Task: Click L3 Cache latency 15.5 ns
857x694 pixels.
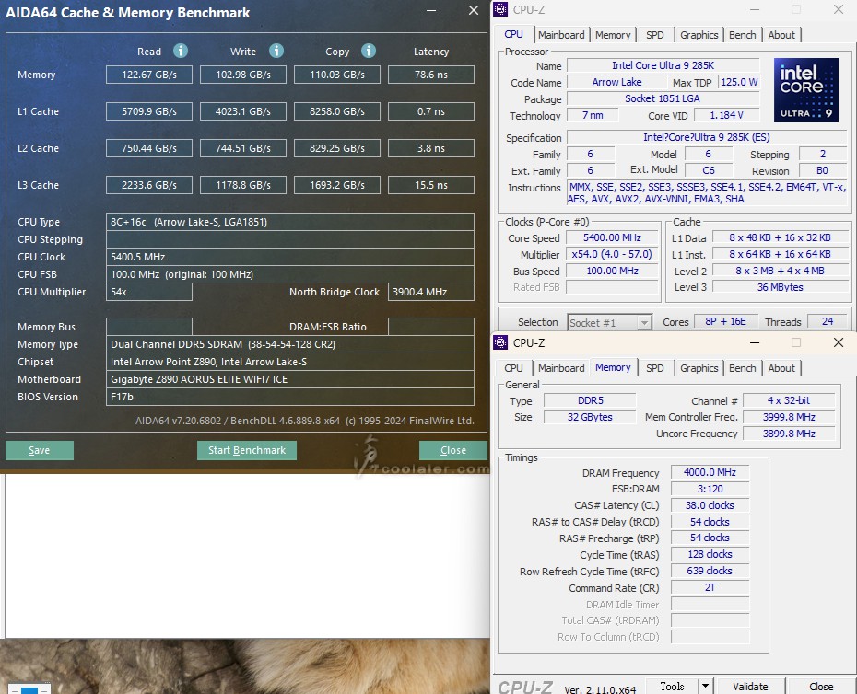Action: tap(431, 185)
